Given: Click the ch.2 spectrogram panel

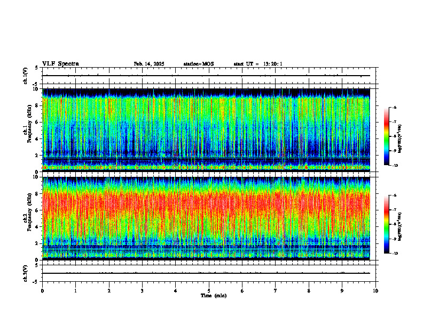Looking at the screenshot, I should pos(206,218).
